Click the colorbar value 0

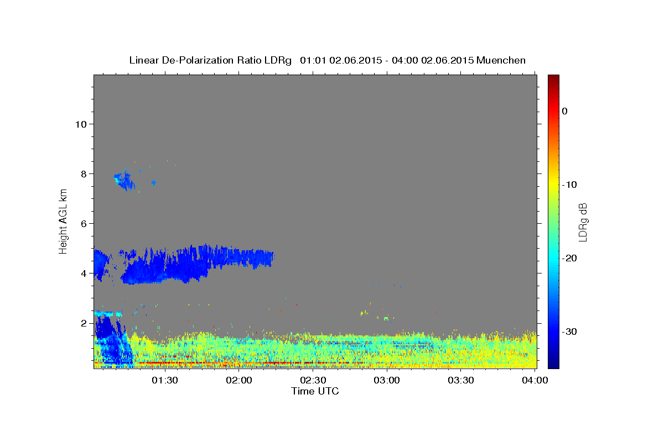[564, 111]
